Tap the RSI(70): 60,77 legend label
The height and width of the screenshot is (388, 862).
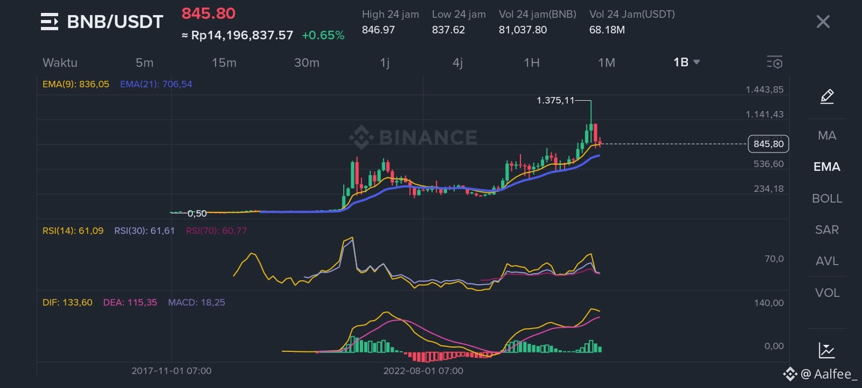tap(216, 231)
